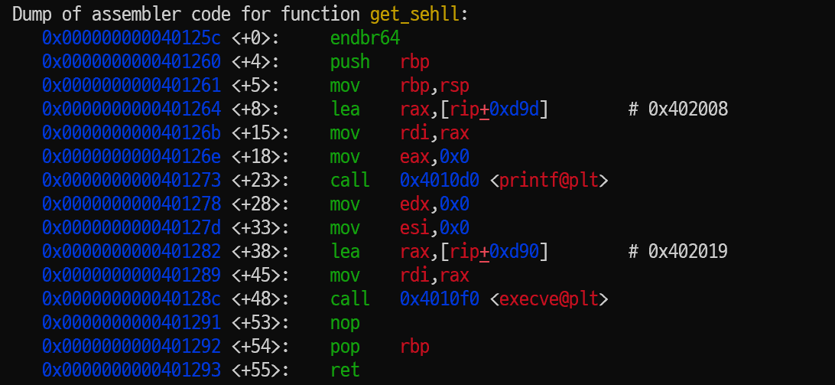Click the printf@plt call target
Screen dimensions: 835x385
[x=548, y=180]
